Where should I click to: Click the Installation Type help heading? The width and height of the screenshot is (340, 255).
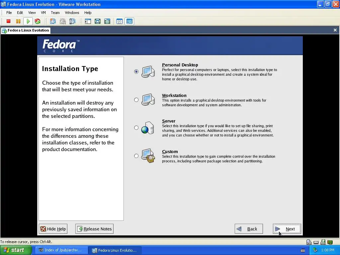point(70,68)
